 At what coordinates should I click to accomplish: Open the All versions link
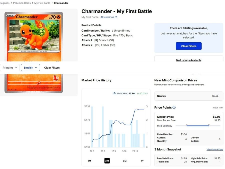(x=107, y=17)
